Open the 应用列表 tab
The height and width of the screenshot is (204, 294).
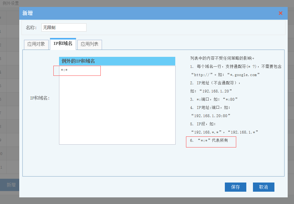(90, 44)
